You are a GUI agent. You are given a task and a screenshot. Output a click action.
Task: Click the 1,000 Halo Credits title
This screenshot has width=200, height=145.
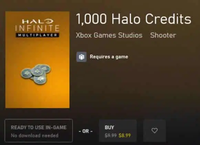(x=134, y=19)
